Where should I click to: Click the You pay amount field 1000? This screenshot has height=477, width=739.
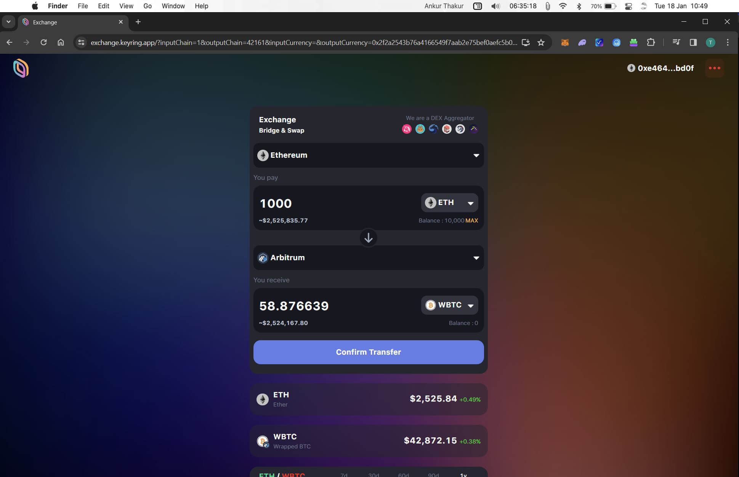click(276, 203)
